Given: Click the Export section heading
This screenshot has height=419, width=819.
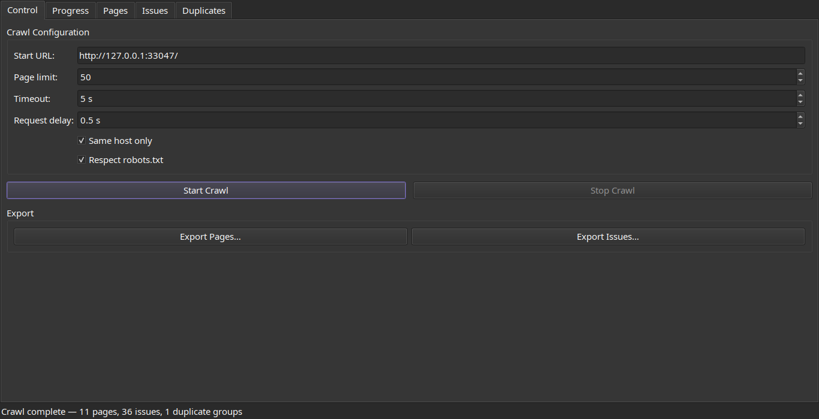Looking at the screenshot, I should [x=20, y=213].
